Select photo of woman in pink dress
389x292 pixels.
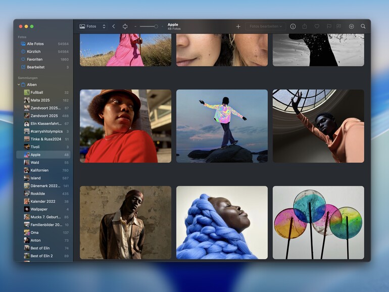[x=125, y=50]
